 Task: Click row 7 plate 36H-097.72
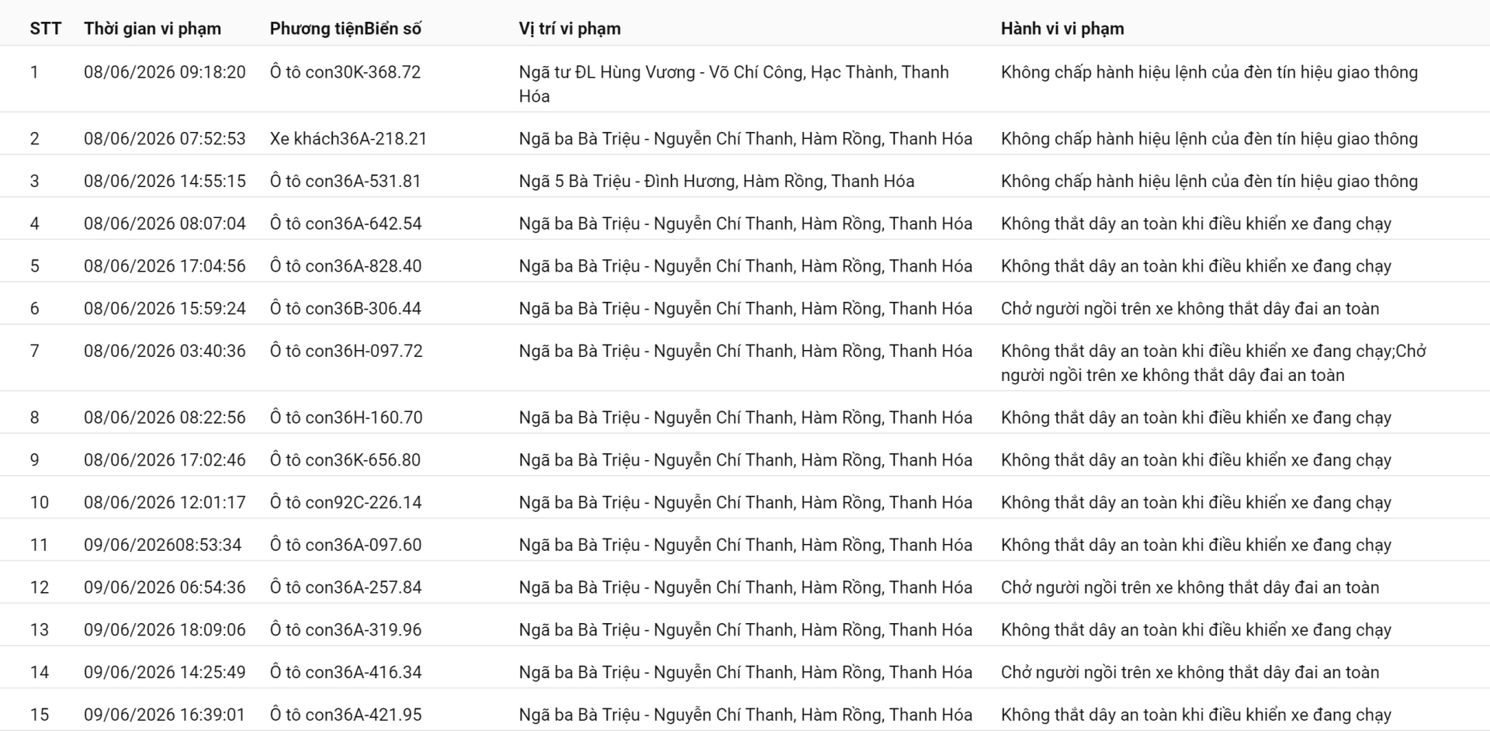(346, 352)
